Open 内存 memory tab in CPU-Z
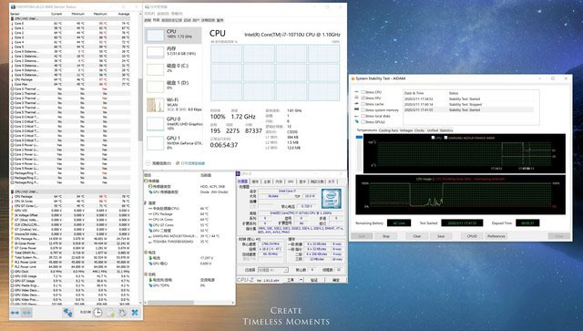This screenshot has height=331, width=583. tap(280, 181)
